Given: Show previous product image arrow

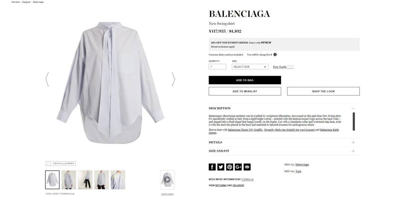Looking at the screenshot, I should click(47, 79).
